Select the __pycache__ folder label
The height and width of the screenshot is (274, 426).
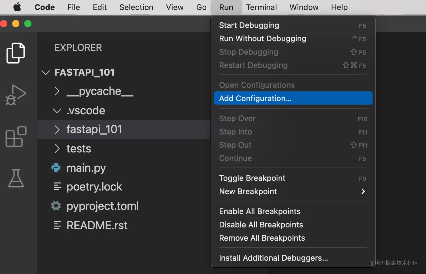click(x=100, y=91)
